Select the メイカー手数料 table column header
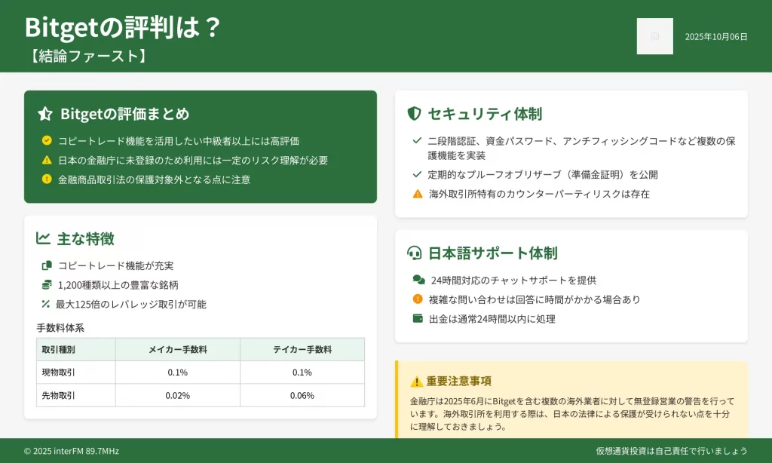The width and height of the screenshot is (772, 463). 178,350
